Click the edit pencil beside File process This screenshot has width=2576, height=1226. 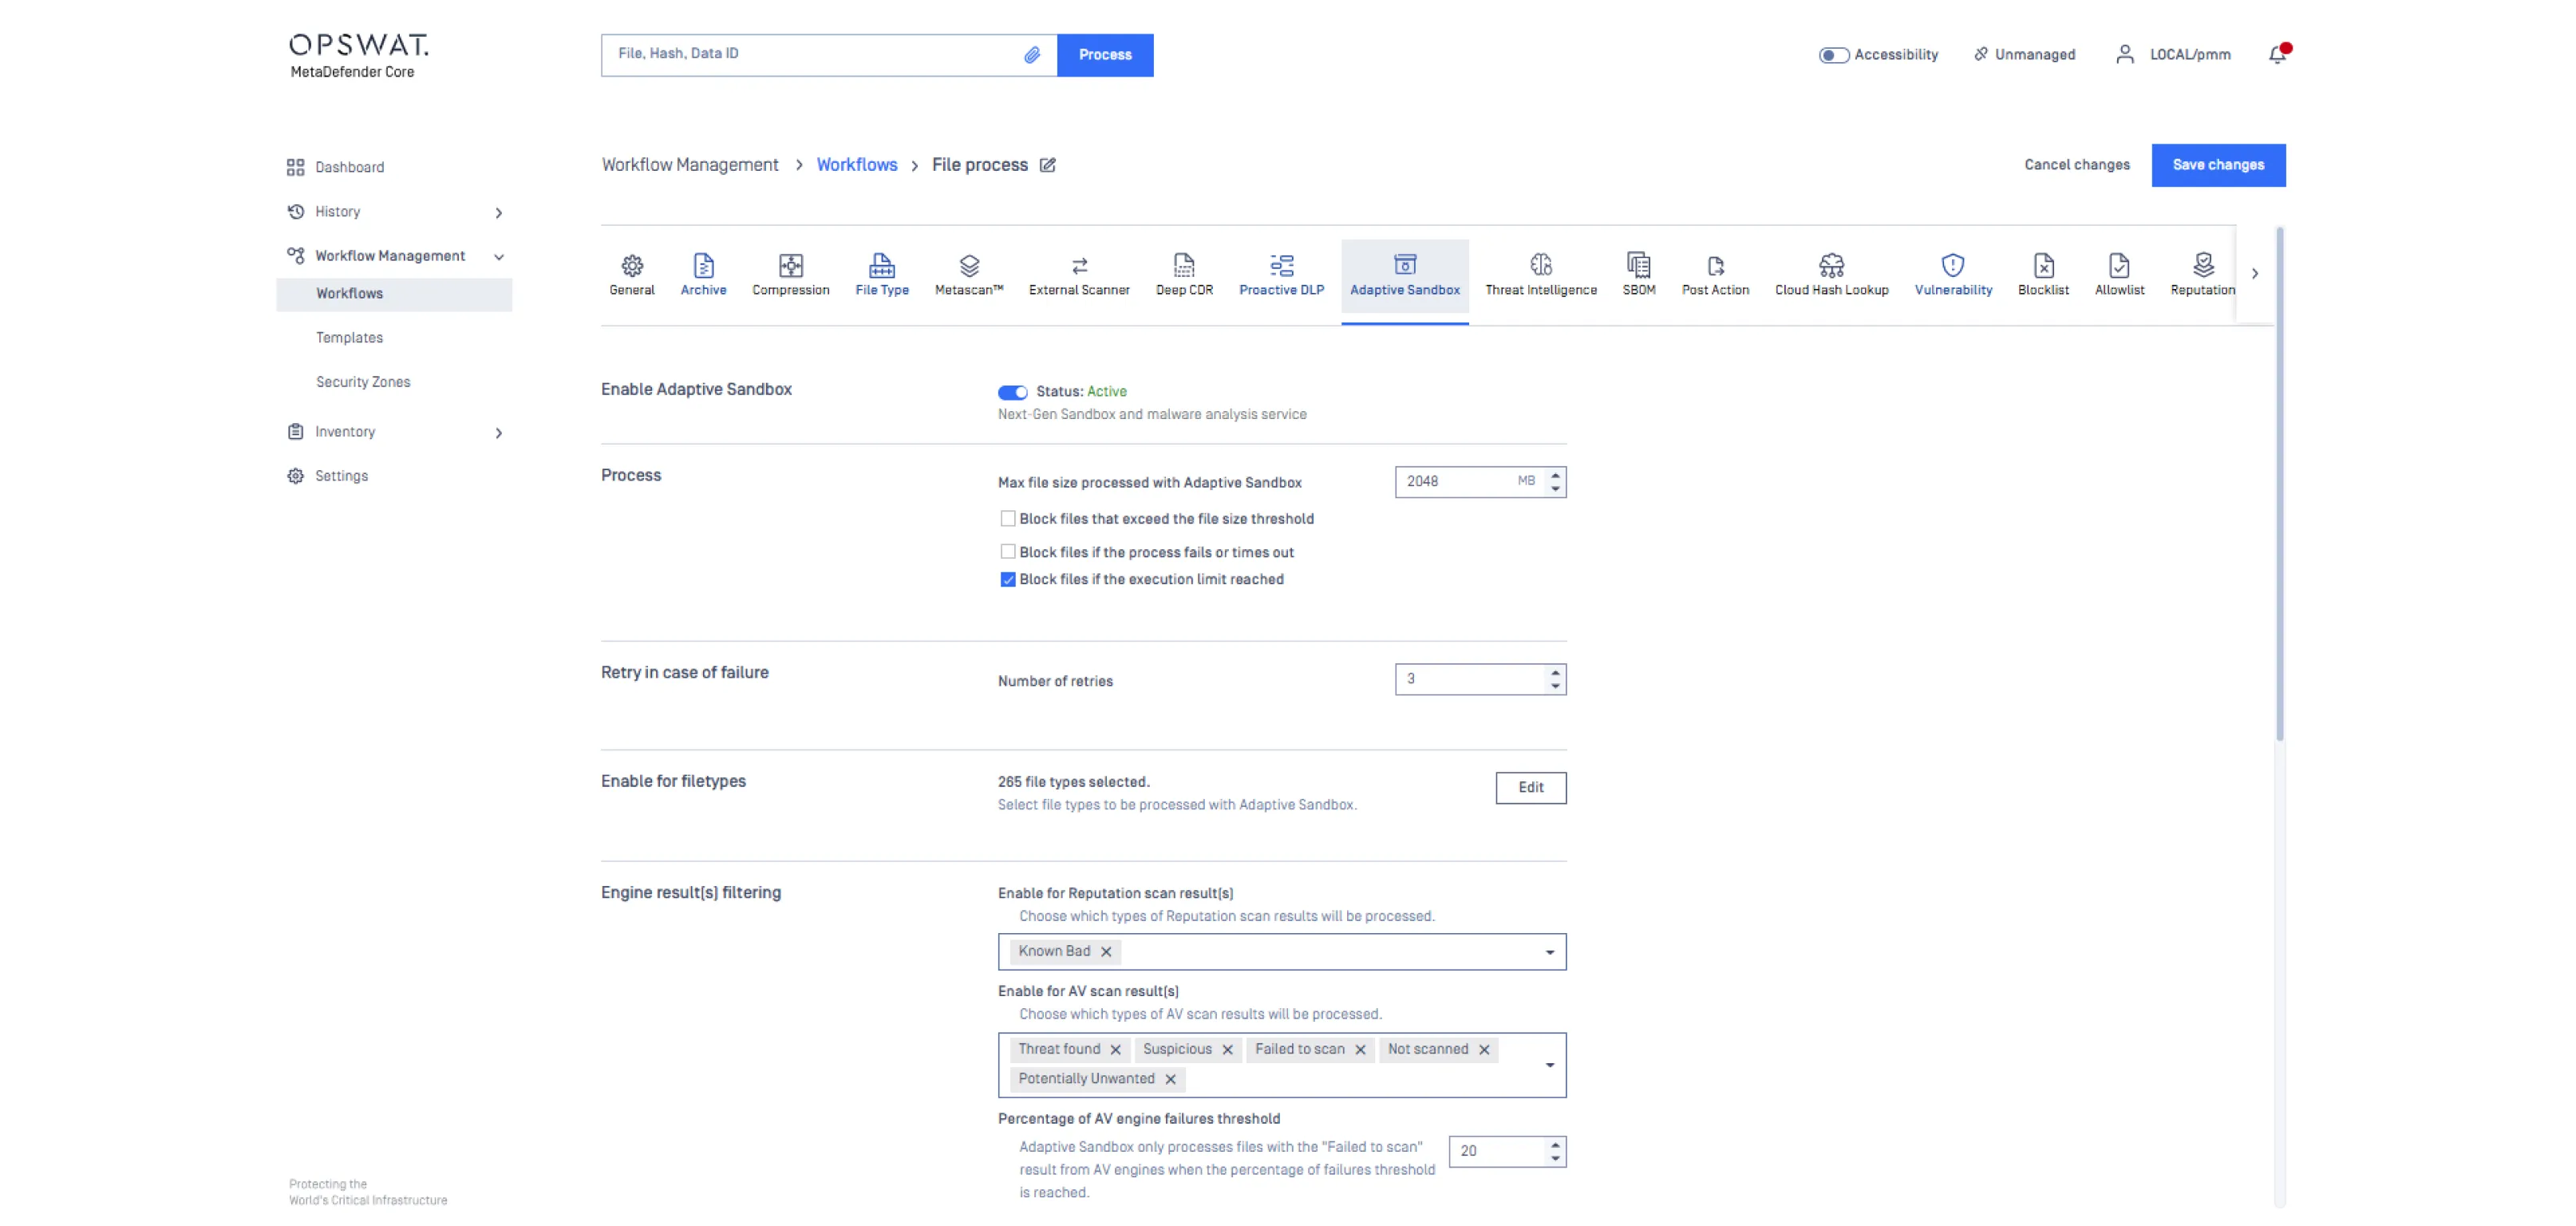tap(1047, 165)
